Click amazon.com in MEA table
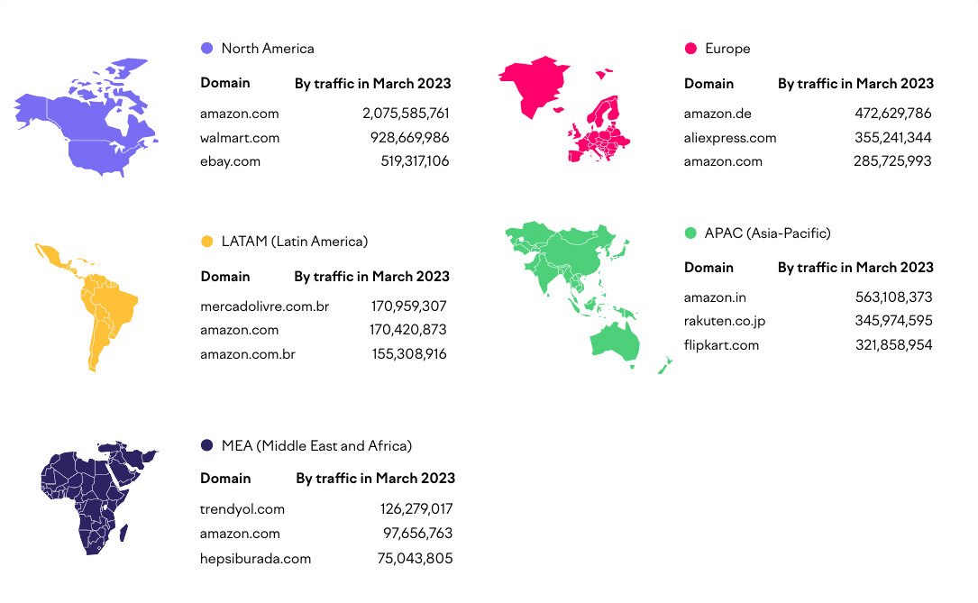 tap(240, 534)
